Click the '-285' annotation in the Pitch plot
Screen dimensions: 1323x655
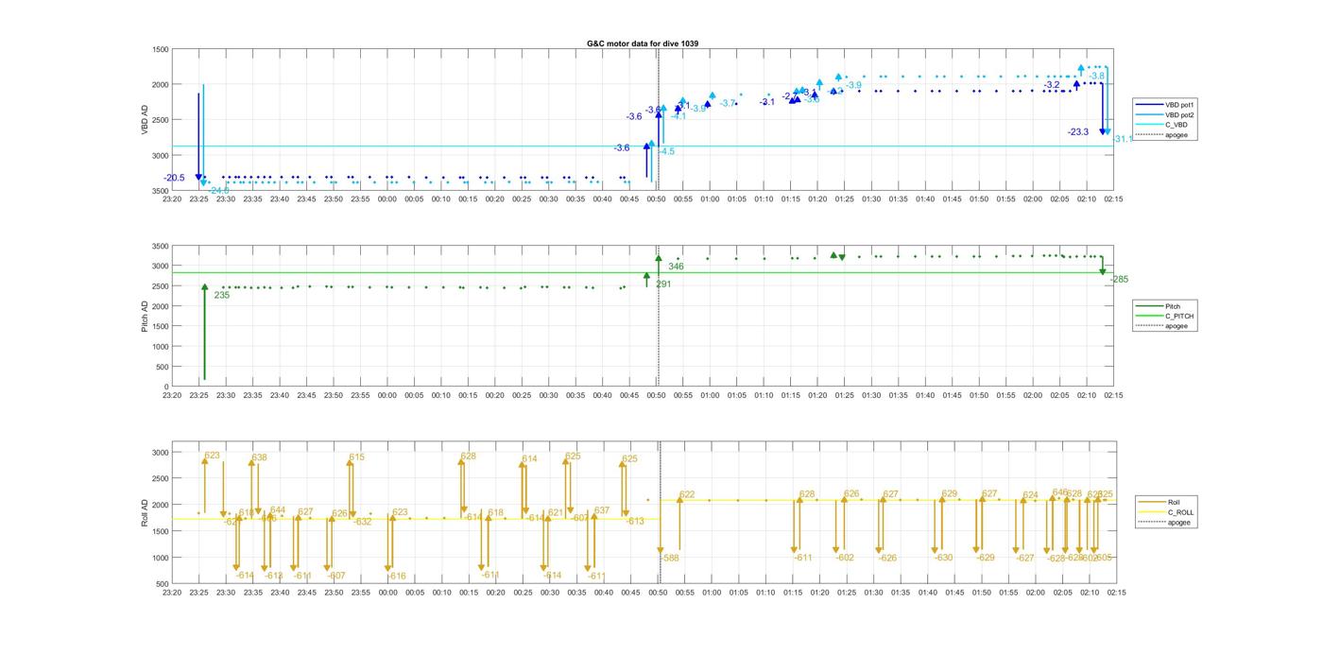click(1119, 279)
